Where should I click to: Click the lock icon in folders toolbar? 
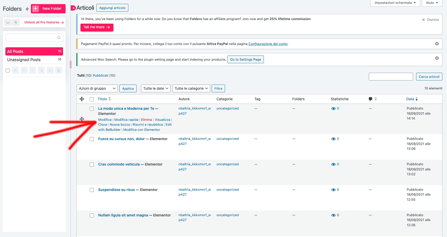pos(50,70)
